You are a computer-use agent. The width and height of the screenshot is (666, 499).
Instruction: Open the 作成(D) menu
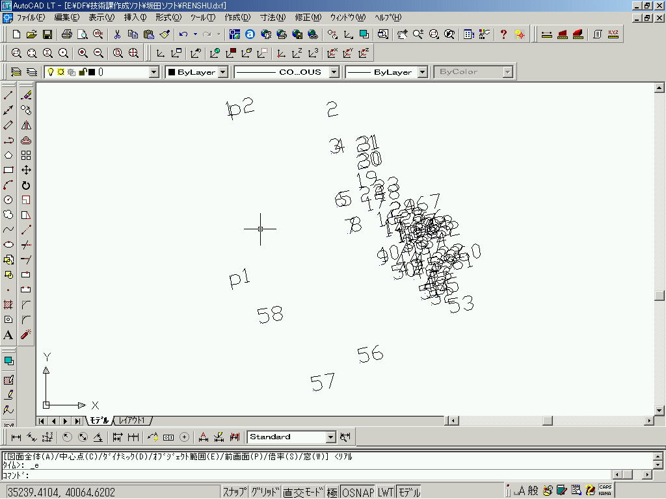[x=237, y=18]
